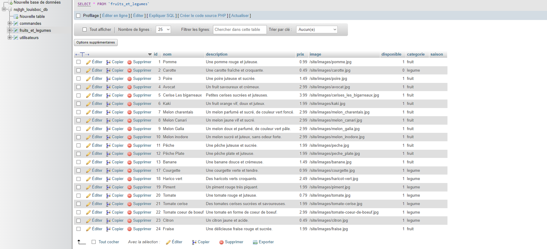Screen dimensions: 547x249
Task: Enable the Profilage checkbox
Action: tap(78, 16)
